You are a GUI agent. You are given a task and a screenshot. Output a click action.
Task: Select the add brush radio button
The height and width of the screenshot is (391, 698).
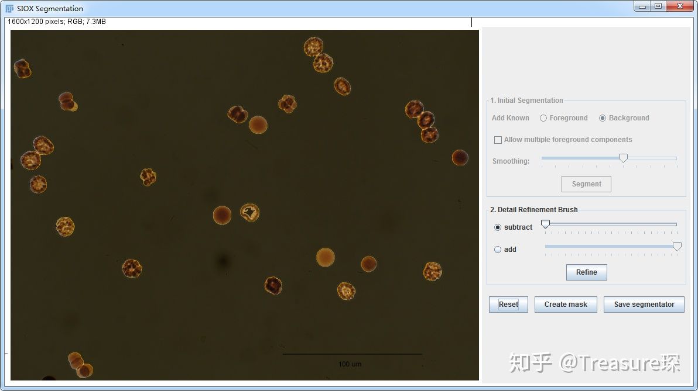498,250
